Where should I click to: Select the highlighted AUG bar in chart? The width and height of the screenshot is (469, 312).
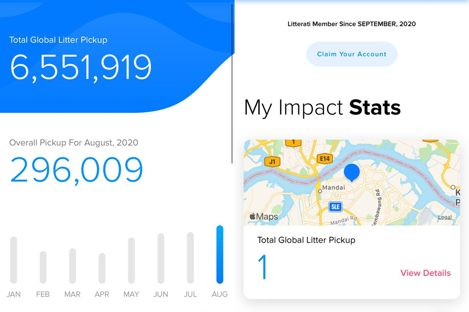pyautogui.click(x=219, y=255)
